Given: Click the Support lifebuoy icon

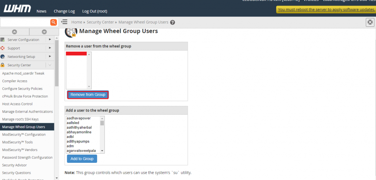Looking at the screenshot, I should pyautogui.click(x=3, y=48).
